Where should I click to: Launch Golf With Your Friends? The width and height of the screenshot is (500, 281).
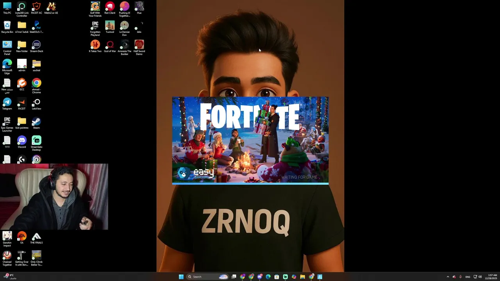click(x=95, y=9)
